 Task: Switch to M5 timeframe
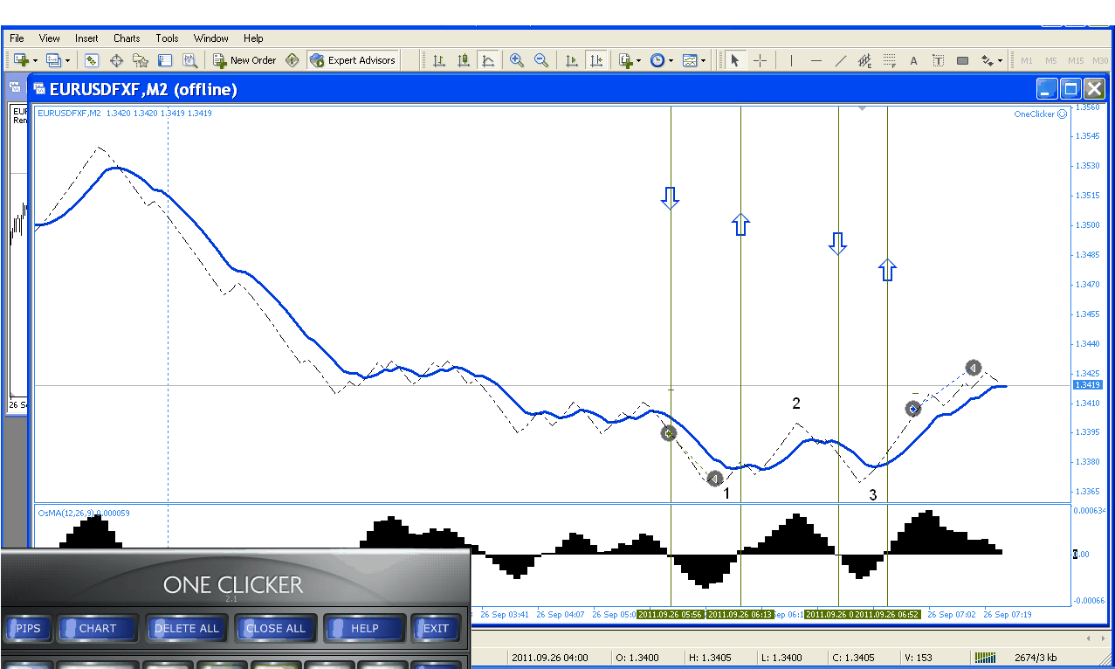(1050, 60)
